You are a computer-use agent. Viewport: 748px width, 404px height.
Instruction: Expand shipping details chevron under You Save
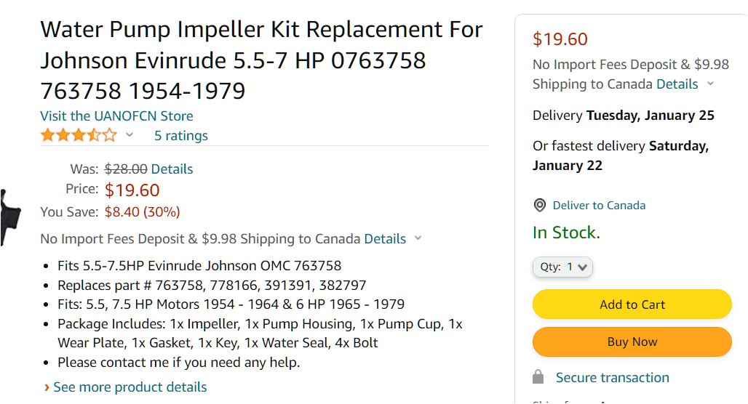coord(418,238)
